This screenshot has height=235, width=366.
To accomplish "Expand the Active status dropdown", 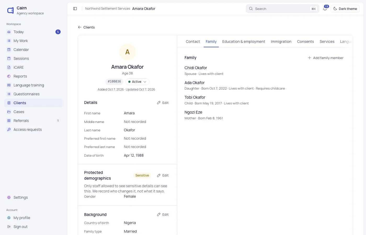I will [138, 82].
